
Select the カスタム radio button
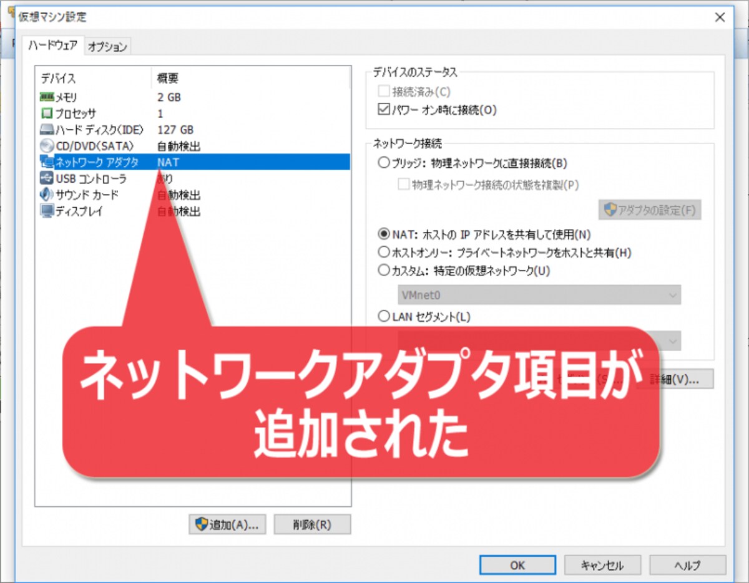coord(384,271)
